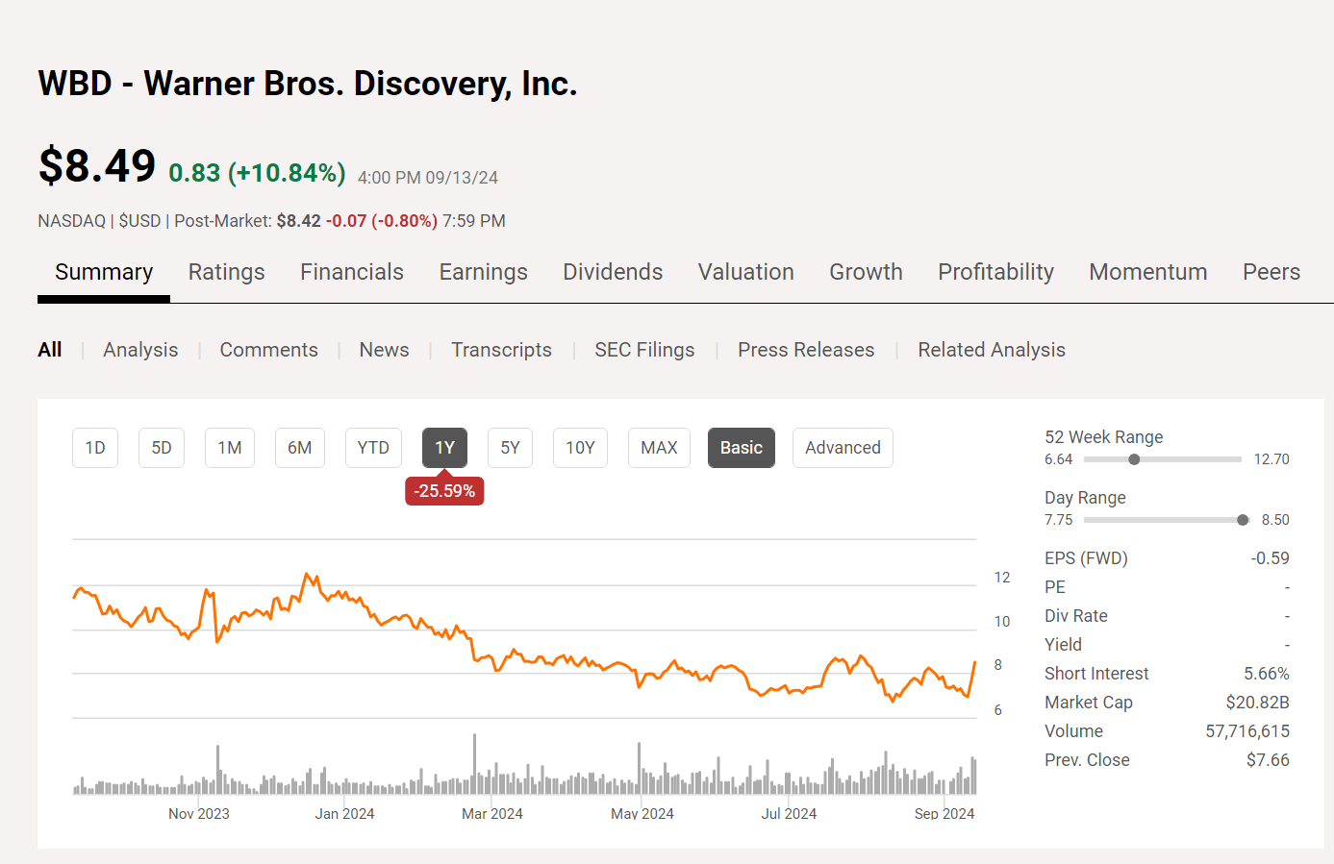The height and width of the screenshot is (864, 1334).
Task: Open the Transcripts section
Action: 501,350
